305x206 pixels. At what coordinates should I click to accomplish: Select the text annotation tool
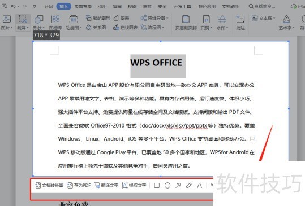pyautogui.click(x=199, y=186)
